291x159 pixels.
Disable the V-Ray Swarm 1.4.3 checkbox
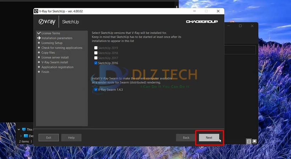point(96,90)
